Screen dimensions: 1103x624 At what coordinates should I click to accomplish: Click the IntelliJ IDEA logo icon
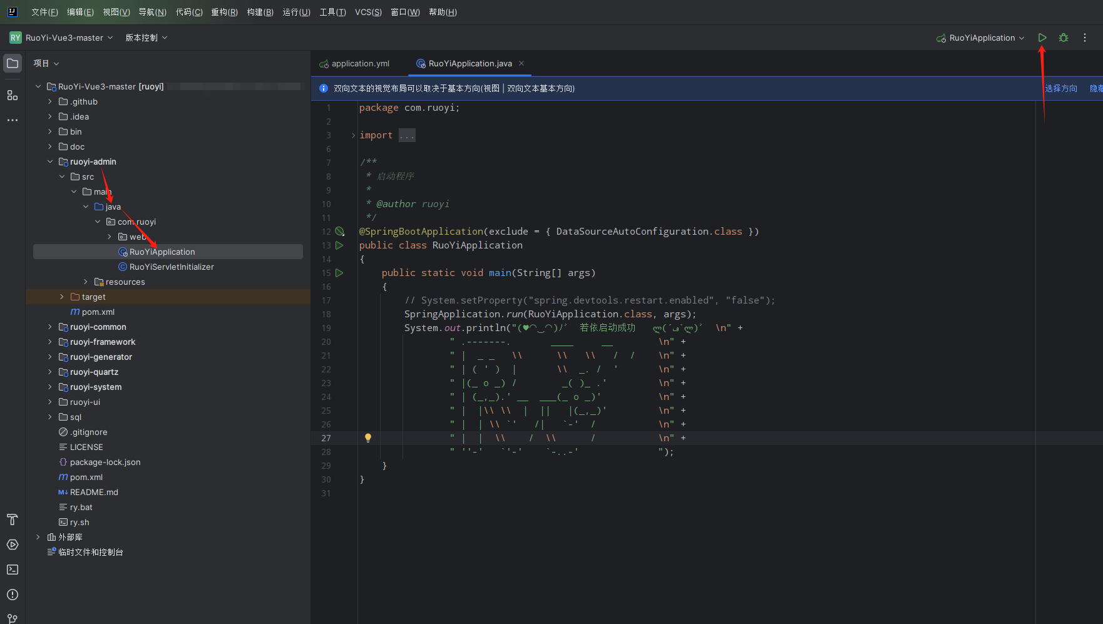point(12,11)
